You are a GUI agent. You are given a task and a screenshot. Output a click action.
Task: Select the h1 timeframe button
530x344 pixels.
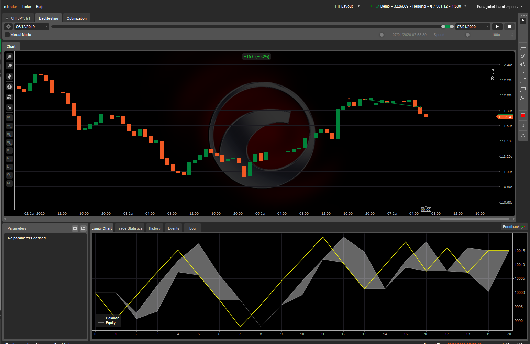tap(9, 150)
